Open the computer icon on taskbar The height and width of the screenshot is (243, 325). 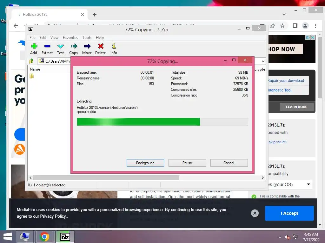[x=25, y=237]
